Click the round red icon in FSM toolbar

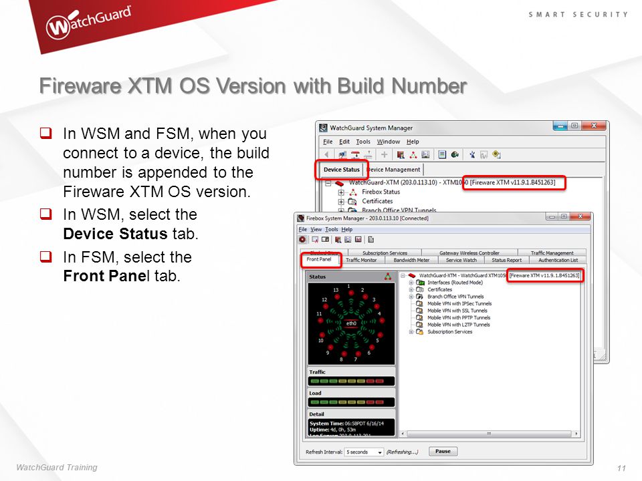(302, 240)
